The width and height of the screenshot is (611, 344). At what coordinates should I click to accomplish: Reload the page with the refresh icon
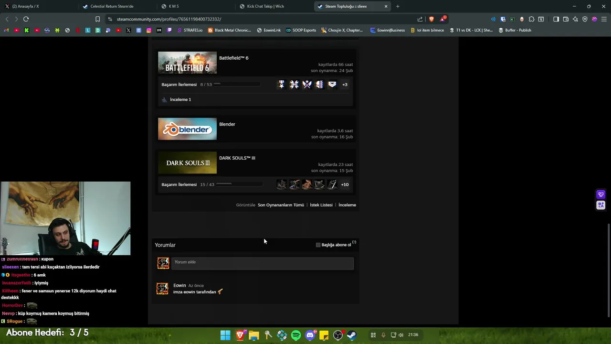coord(26,19)
